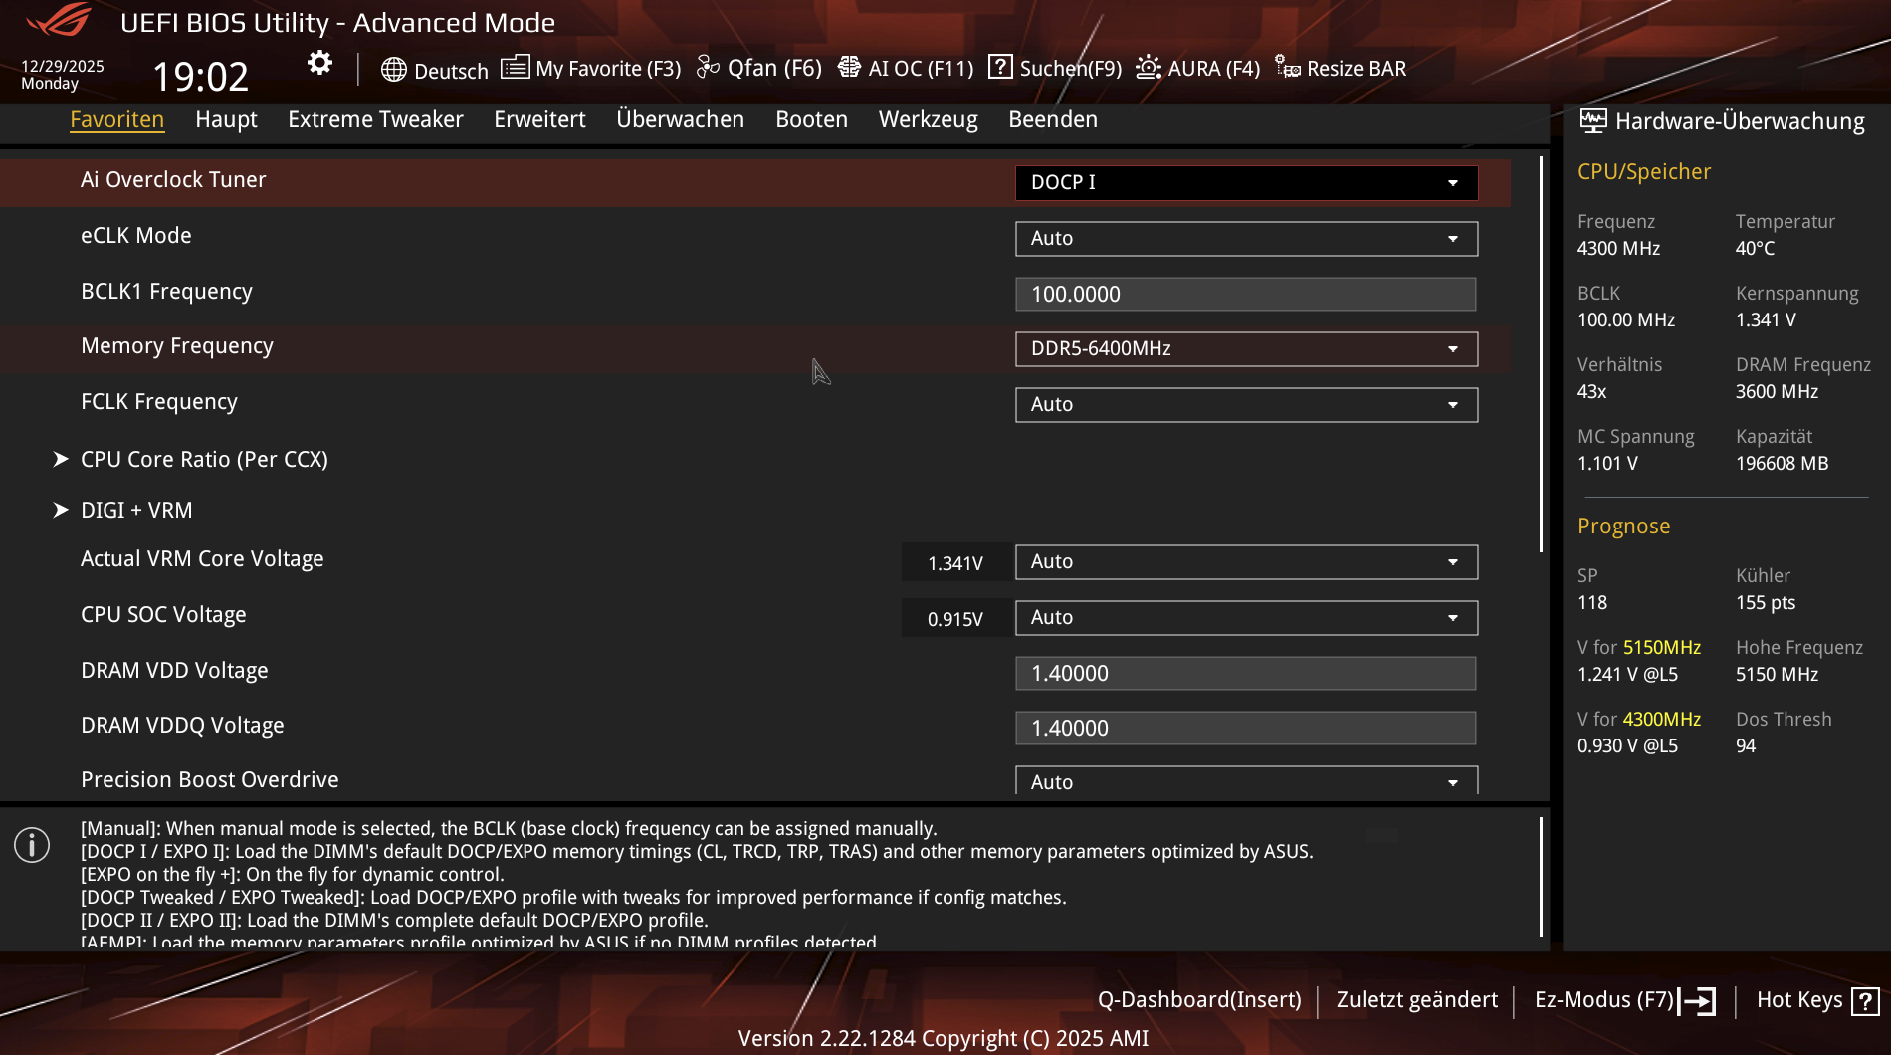Open the Actual VRM Core Voltage dropdown
Viewport: 1891px width, 1055px height.
pyautogui.click(x=1246, y=562)
